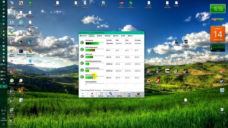The height and width of the screenshot is (128, 228).
Task: Switch to the Welcome tab
Action: coord(83,36)
